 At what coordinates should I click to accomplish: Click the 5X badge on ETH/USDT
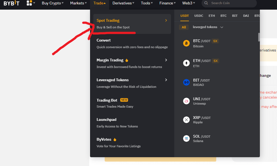tap(215, 61)
